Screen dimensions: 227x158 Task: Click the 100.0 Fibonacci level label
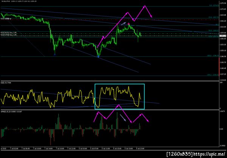pos(213,56)
